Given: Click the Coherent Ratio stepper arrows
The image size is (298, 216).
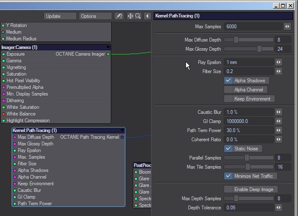Looking at the screenshot, I should (x=278, y=140).
